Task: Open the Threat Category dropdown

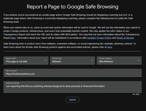Action: (119, 60)
